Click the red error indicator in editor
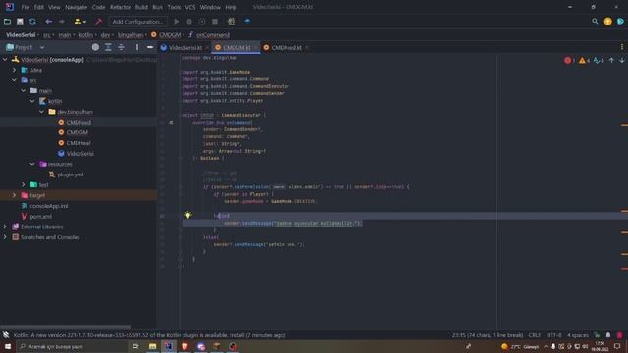 [x=569, y=60]
